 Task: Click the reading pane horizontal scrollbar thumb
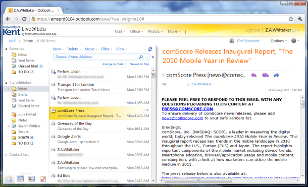pyautogui.click(x=198, y=180)
